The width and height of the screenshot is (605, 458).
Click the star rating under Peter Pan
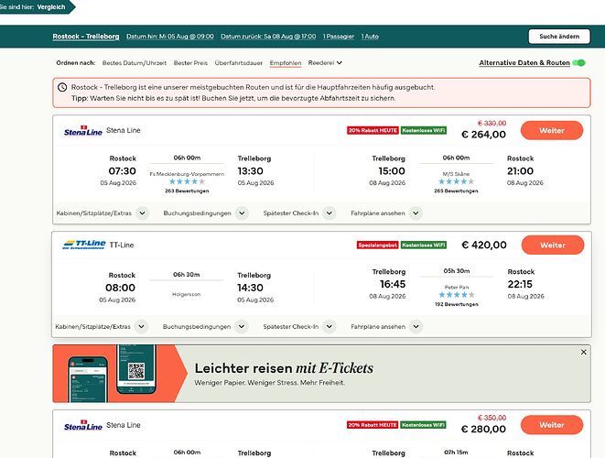[x=457, y=295]
